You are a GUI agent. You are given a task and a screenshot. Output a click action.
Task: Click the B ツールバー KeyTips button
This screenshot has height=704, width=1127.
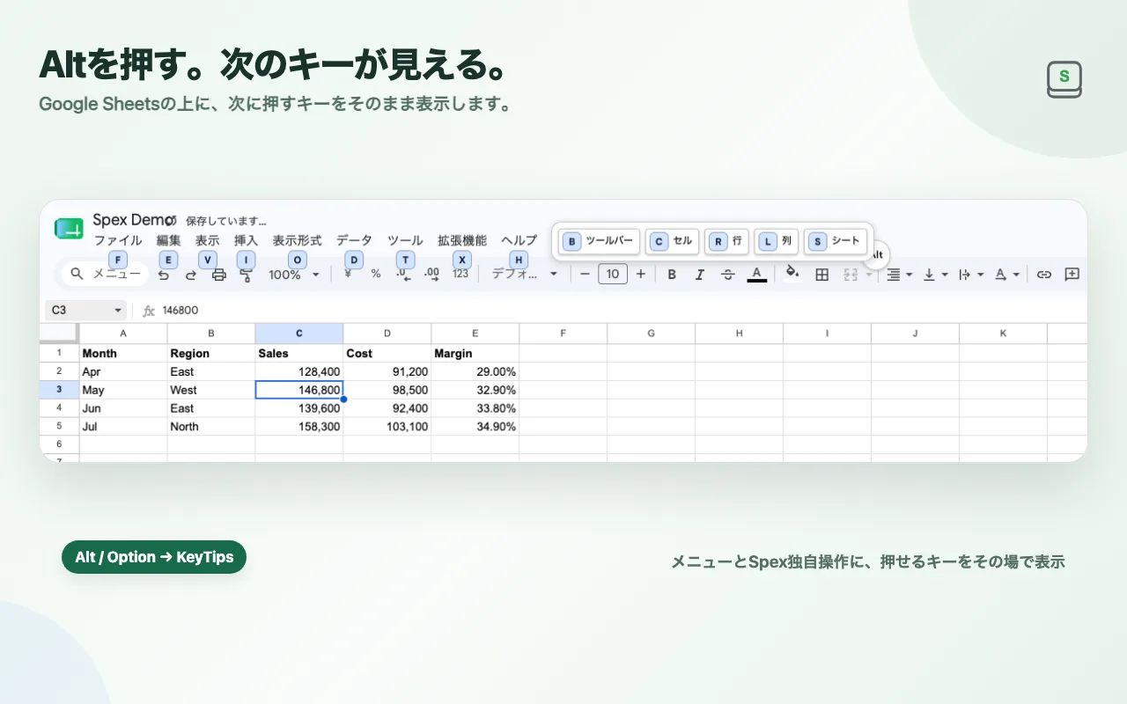pos(599,241)
